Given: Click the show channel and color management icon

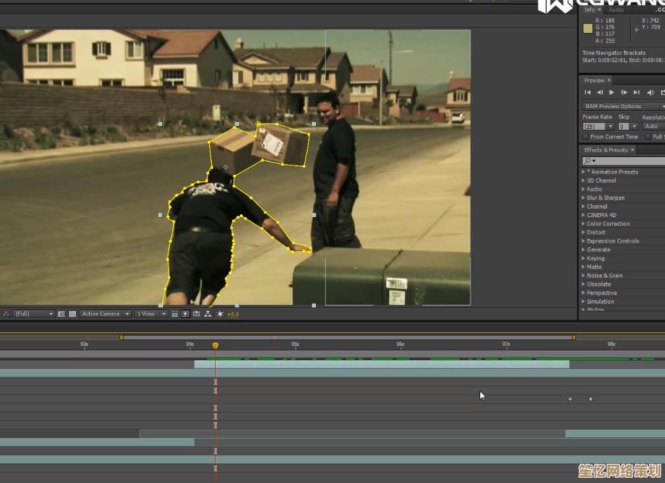Looking at the screenshot, I should [6, 314].
